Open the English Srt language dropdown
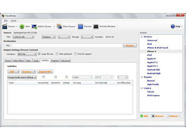 (82, 77)
